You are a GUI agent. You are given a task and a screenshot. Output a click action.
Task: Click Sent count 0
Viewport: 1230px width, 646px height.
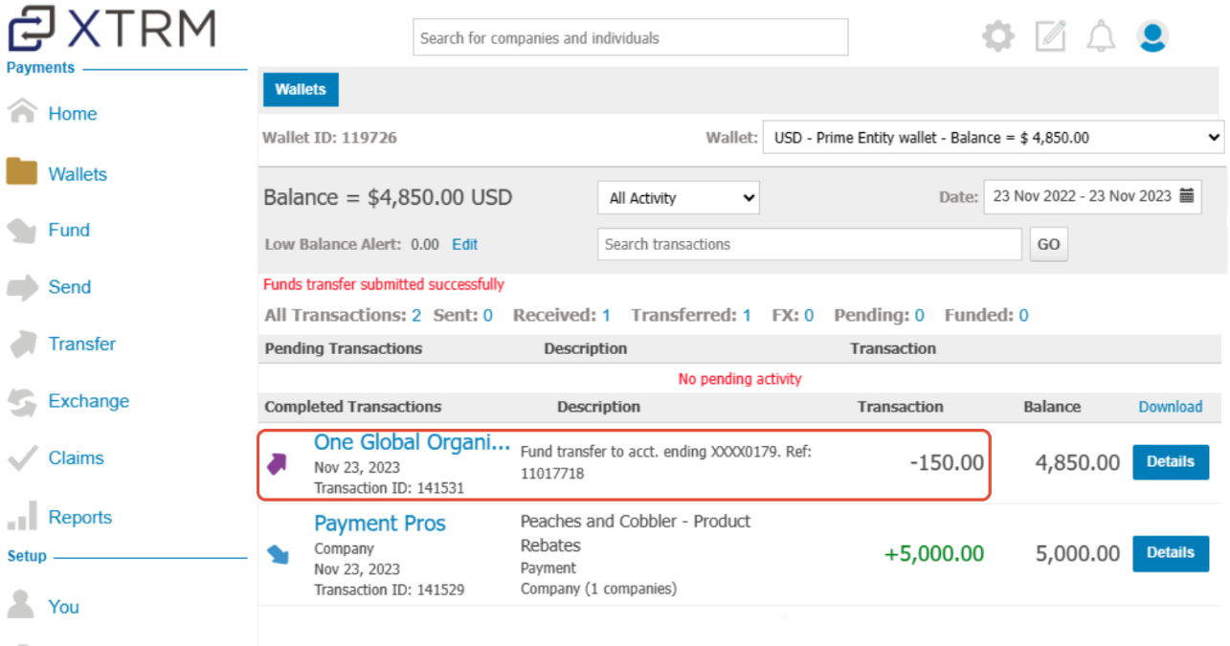pos(488,315)
